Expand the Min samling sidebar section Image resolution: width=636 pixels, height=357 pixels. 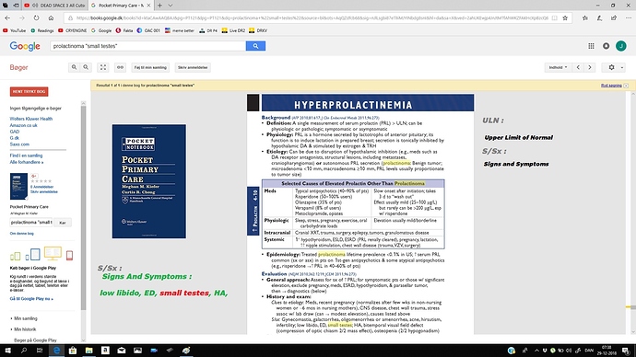(25, 318)
